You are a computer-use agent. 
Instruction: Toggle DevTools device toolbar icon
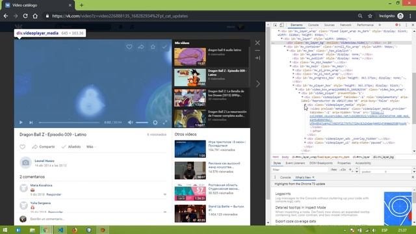281,25
